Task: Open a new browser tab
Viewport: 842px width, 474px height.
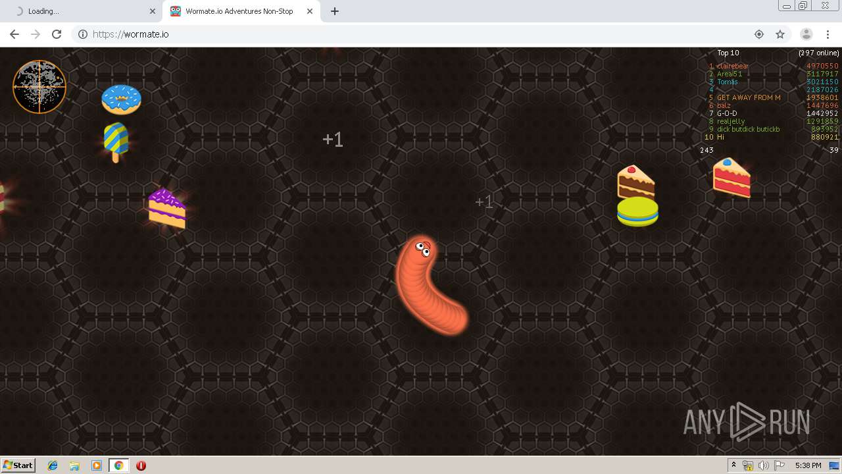Action: 334,11
